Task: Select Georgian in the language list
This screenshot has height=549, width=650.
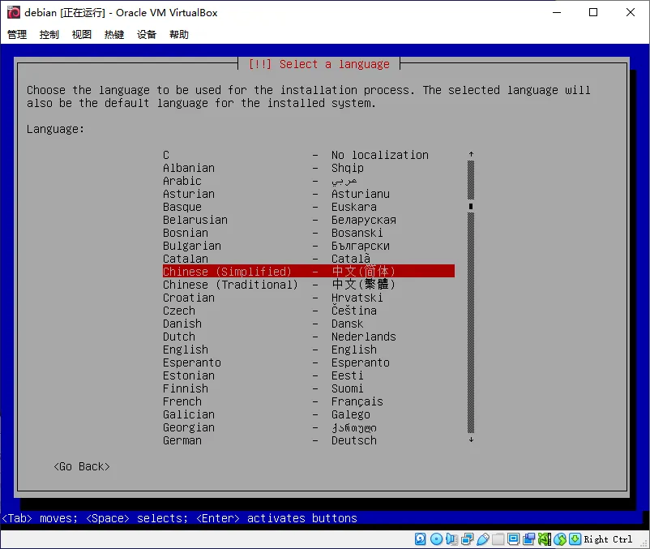Action: click(309, 427)
